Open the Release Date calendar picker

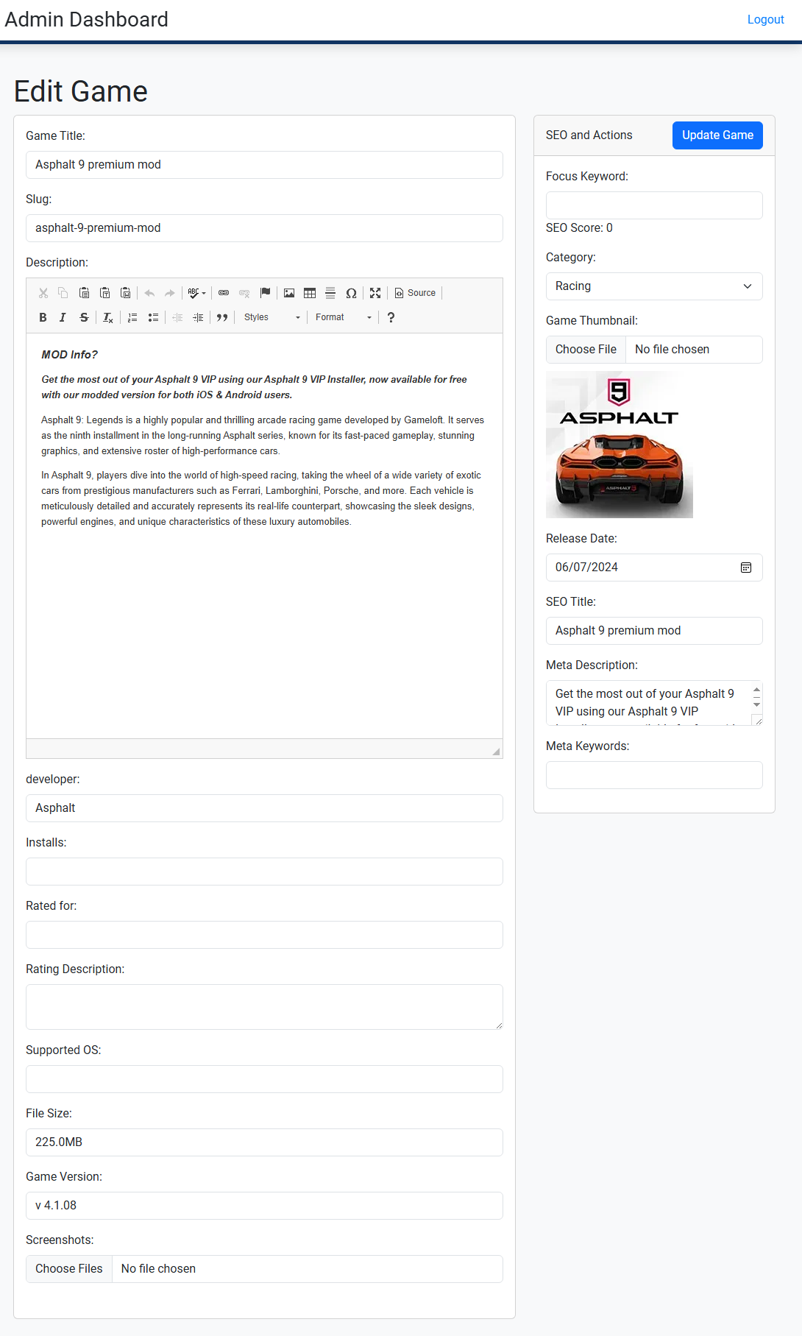(x=746, y=568)
